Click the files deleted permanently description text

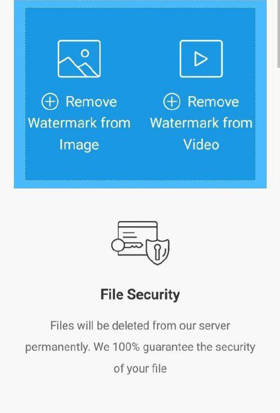[140, 347]
